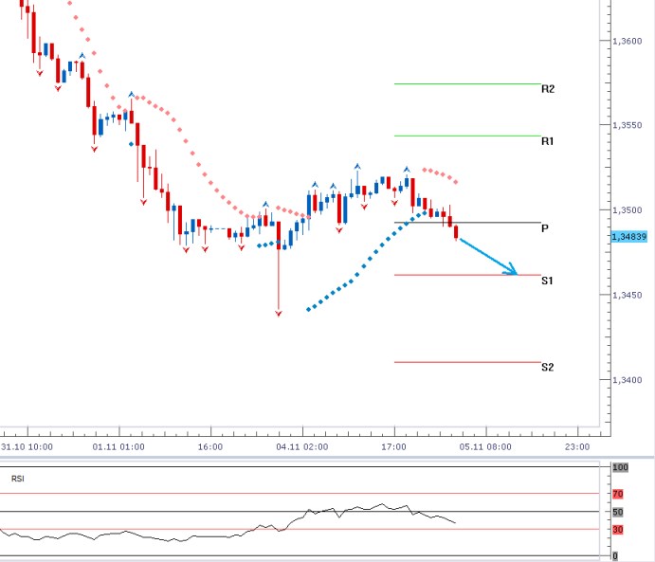Click the 05.11 08:00 time axis label
This screenshot has width=655, height=562.
[x=485, y=446]
